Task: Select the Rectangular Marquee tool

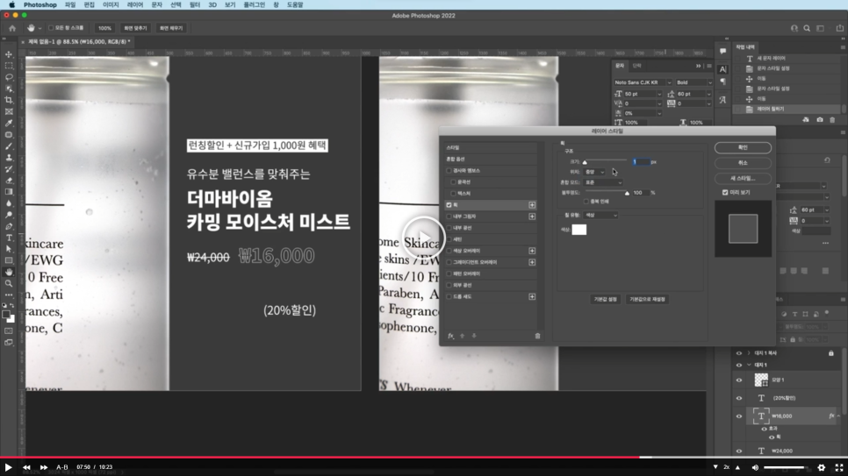Action: coord(9,66)
